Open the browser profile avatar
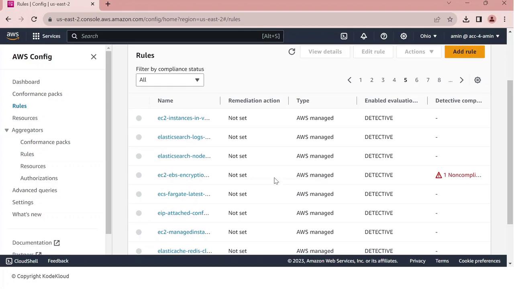Viewport: 514px width, 289px height. 492,19
